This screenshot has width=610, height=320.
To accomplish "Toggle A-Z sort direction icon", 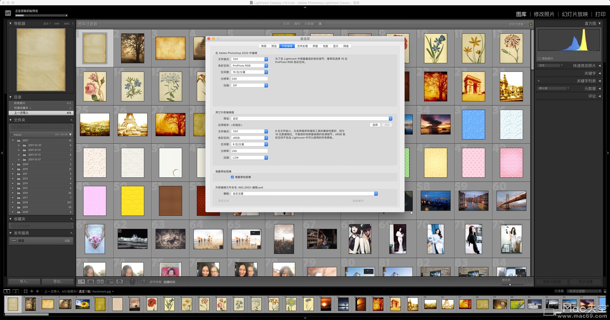I will (x=144, y=282).
